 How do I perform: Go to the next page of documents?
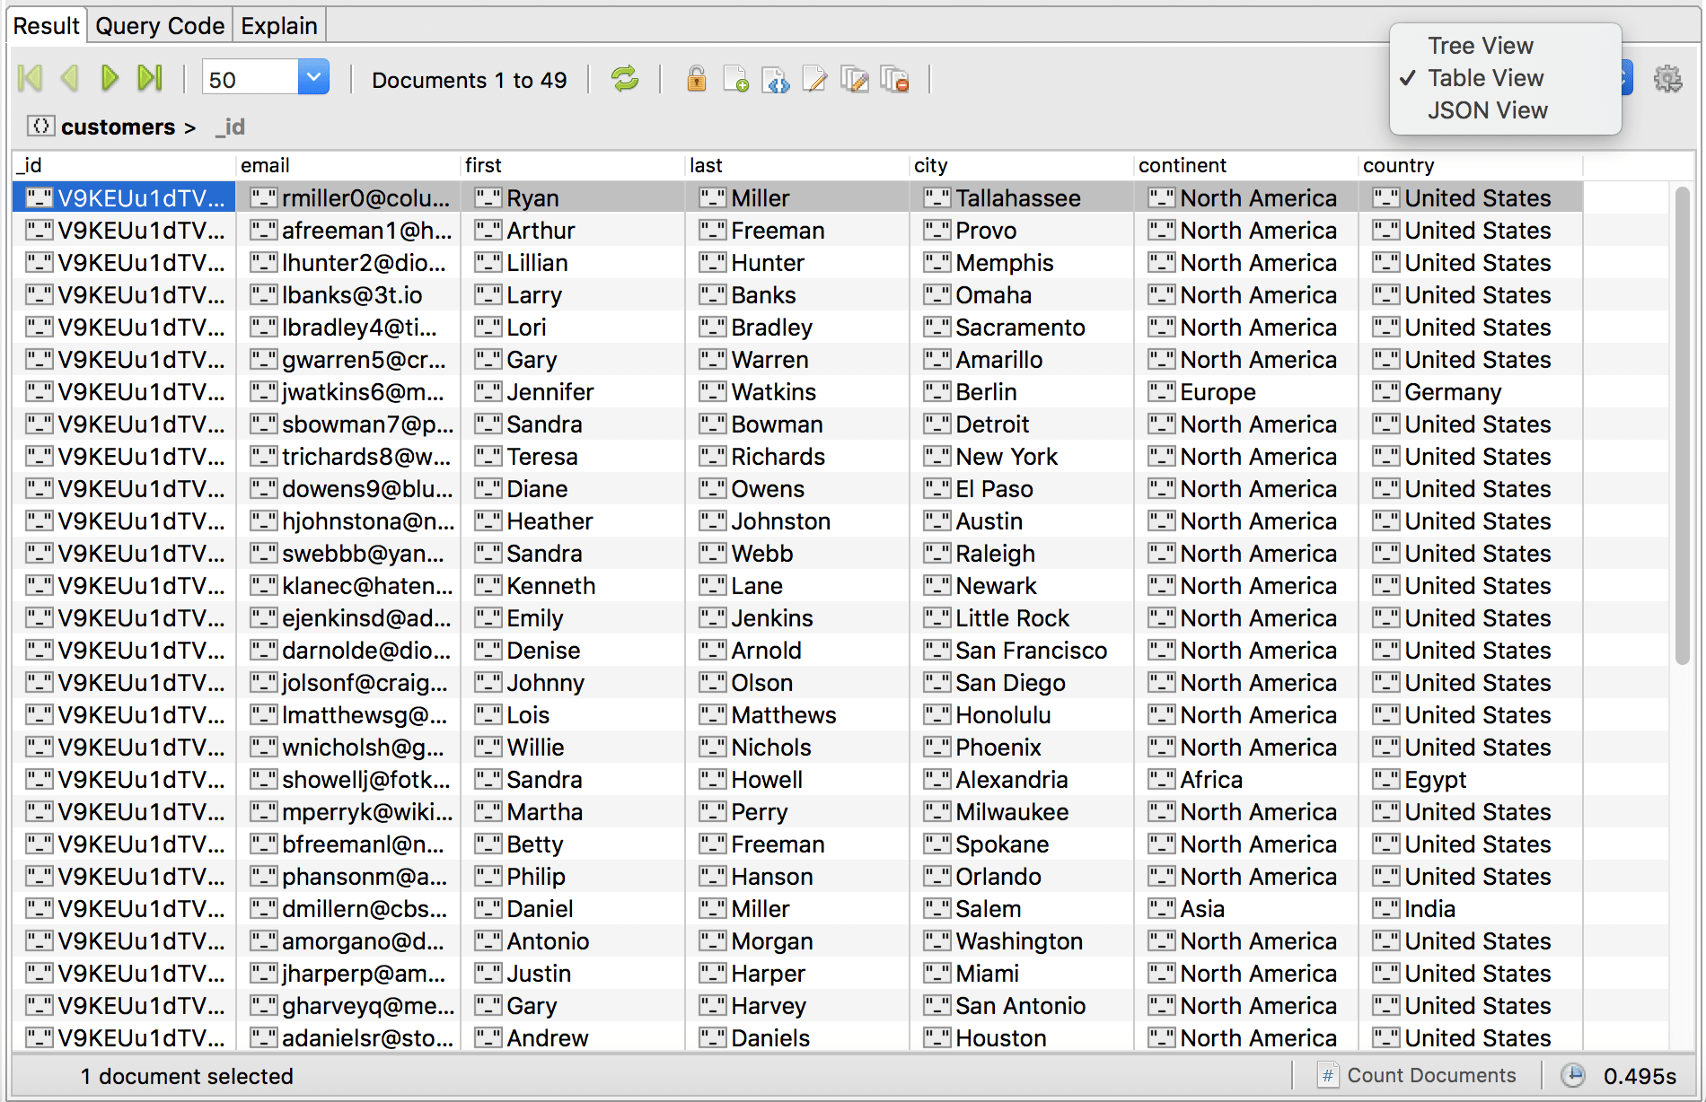click(x=110, y=78)
